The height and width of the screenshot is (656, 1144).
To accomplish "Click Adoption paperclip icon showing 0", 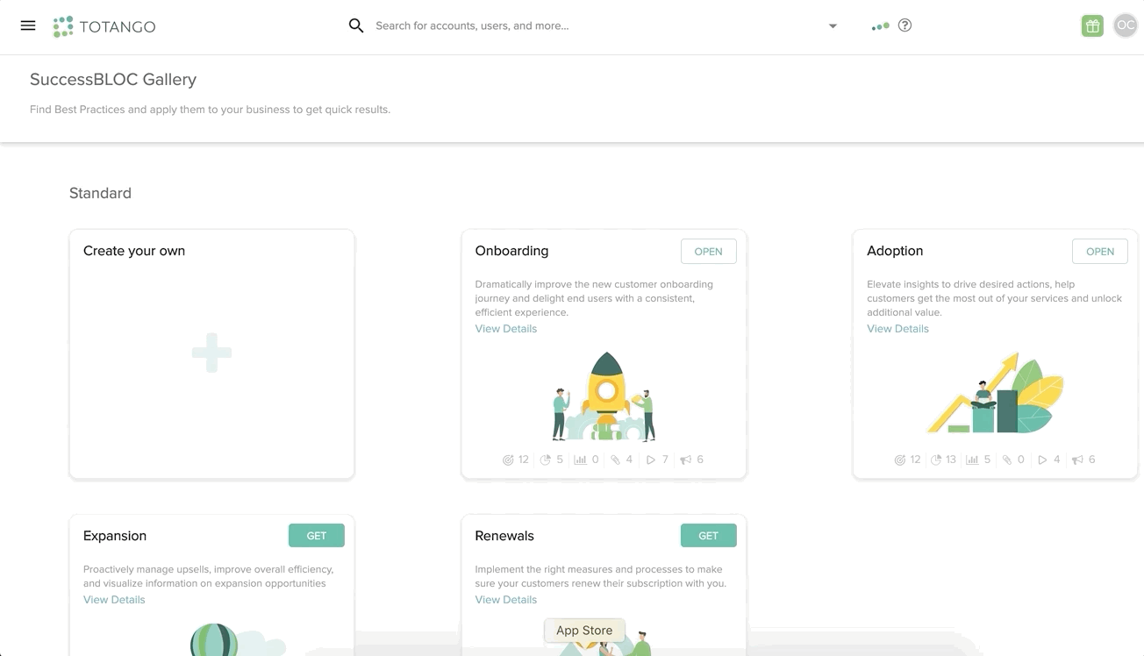I will (x=1007, y=460).
